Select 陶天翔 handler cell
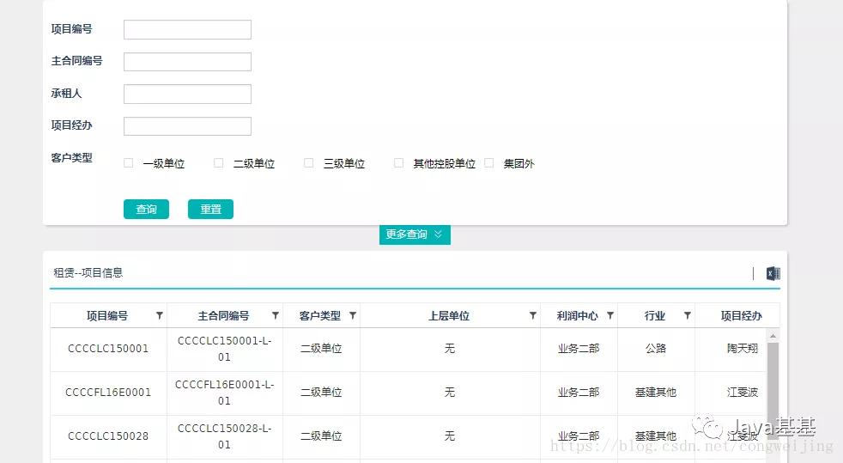The height and width of the screenshot is (463, 843). point(742,349)
